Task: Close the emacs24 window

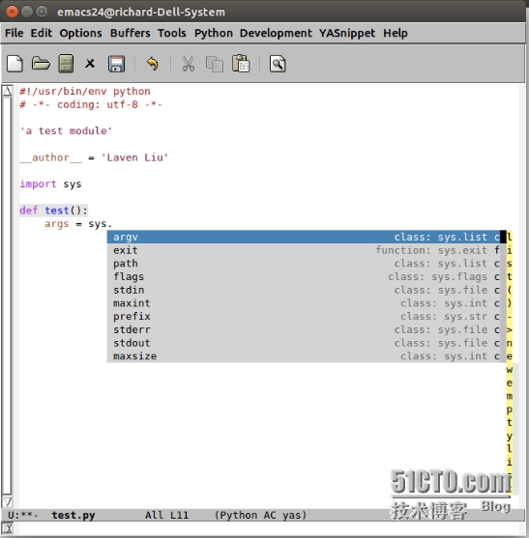Action: click(x=12, y=12)
